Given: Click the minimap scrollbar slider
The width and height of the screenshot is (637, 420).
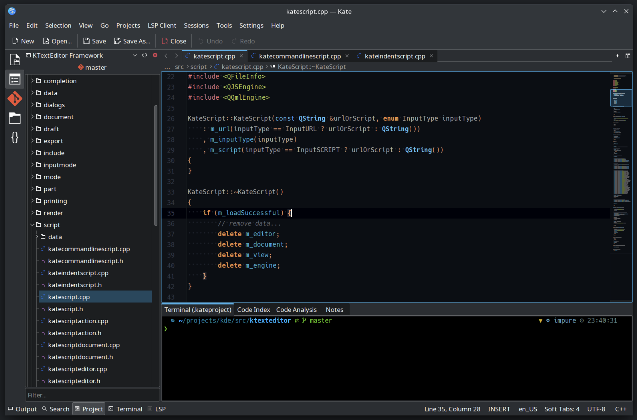Looking at the screenshot, I should coord(621,98).
